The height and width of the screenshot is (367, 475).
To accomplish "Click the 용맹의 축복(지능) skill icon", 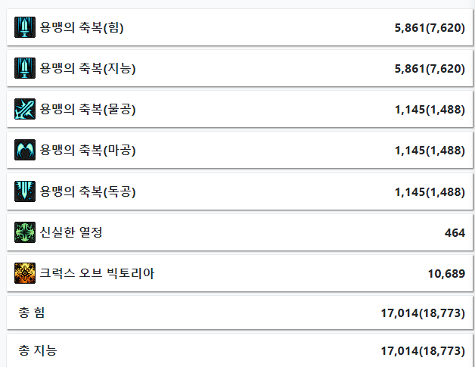I will pos(25,68).
